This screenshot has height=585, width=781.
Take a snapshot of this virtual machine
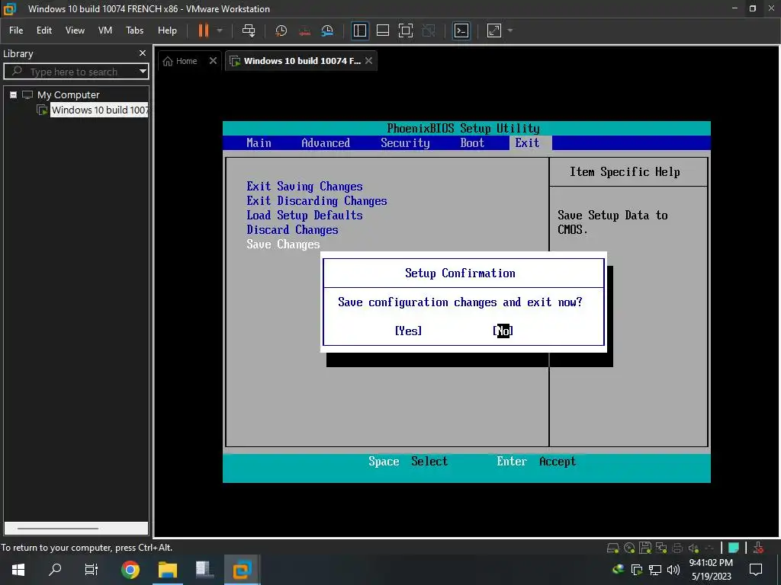tap(281, 30)
